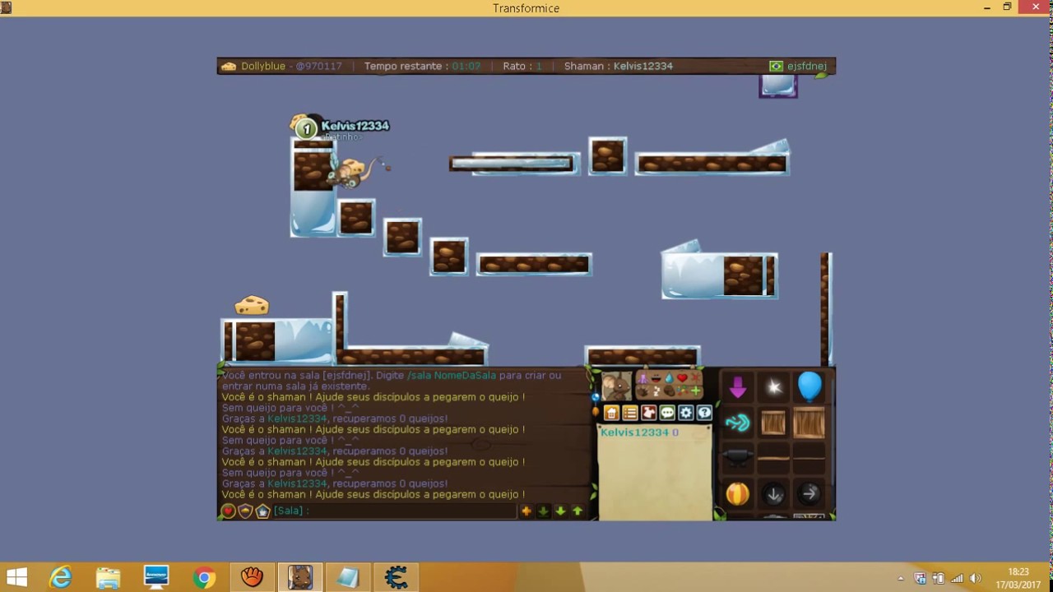Screen dimensions: 1053x592
Task: Click the Brazil flag room ejsfdnej
Action: pyautogui.click(x=798, y=66)
